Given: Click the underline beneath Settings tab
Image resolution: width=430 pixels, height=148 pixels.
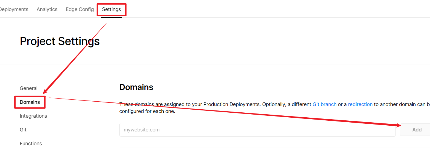Looking at the screenshot, I should [111, 17].
